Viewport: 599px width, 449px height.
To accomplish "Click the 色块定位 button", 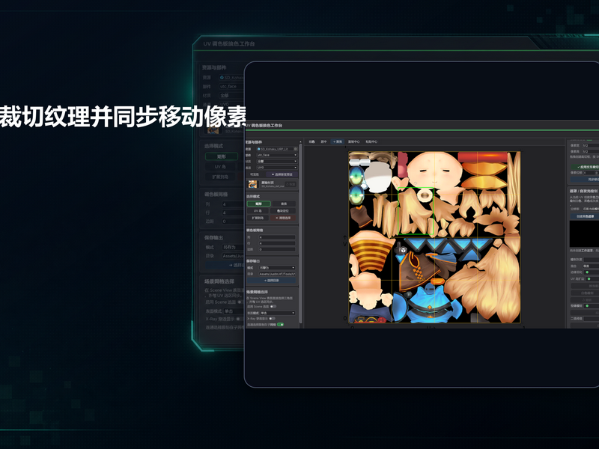I will [283, 211].
